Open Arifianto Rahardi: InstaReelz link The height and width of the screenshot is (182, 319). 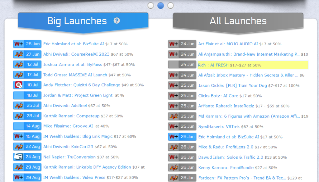[x=226, y=106]
